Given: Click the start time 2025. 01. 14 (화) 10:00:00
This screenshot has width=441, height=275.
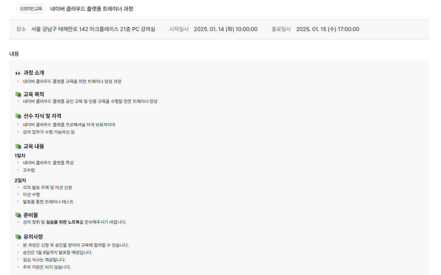Looking at the screenshot, I should (x=226, y=29).
